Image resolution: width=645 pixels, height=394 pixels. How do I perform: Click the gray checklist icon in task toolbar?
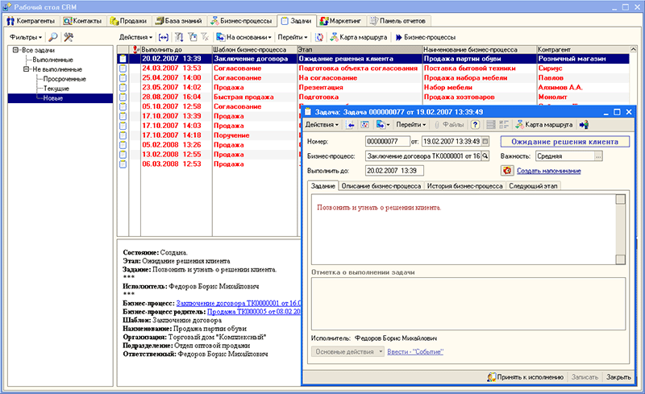(x=503, y=125)
